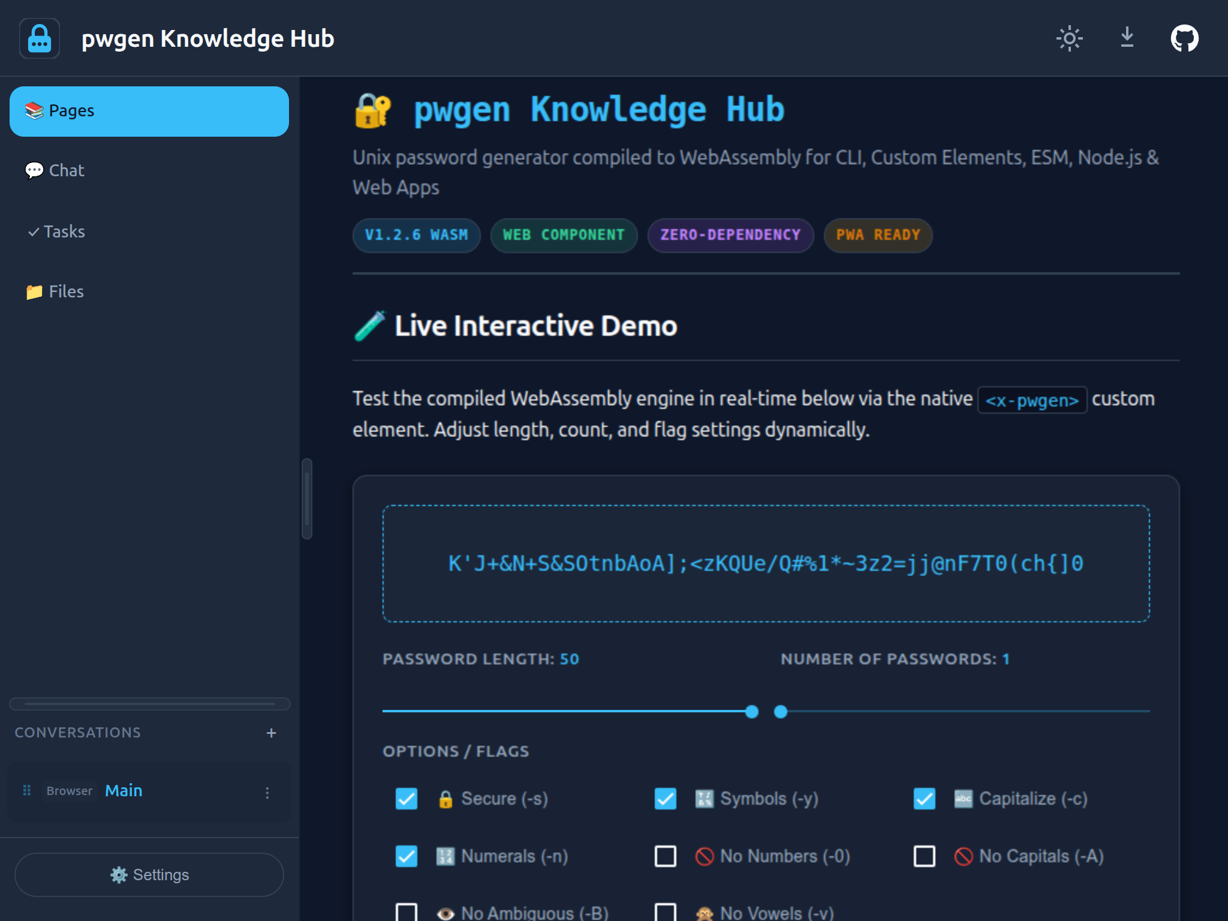
Task: Click the Browser tag
Action: (x=70, y=791)
